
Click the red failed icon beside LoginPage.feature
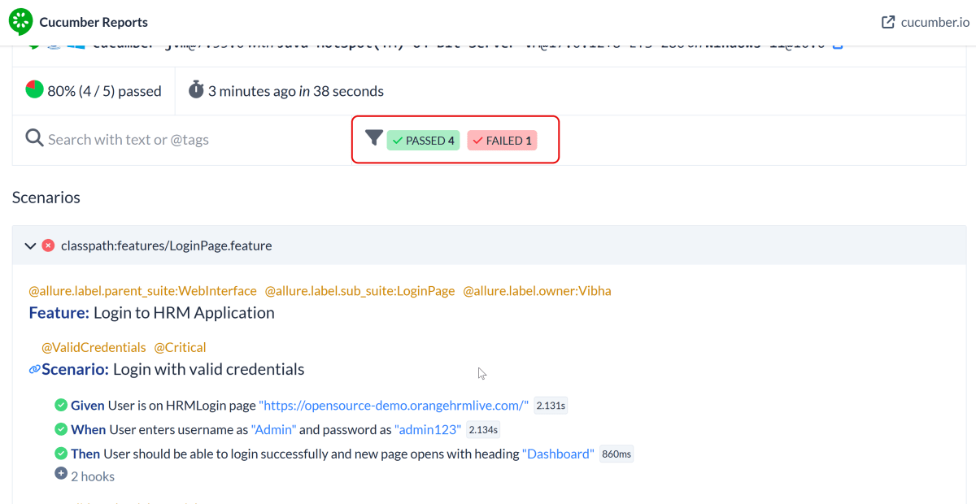coord(48,245)
